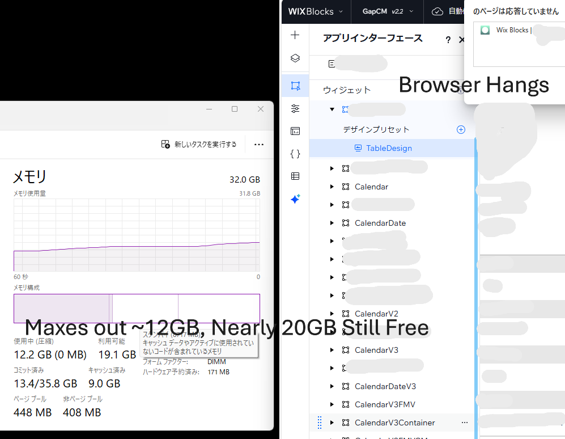Click the Add elements plus icon
Viewport: 565px width, 439px height.
[x=295, y=35]
